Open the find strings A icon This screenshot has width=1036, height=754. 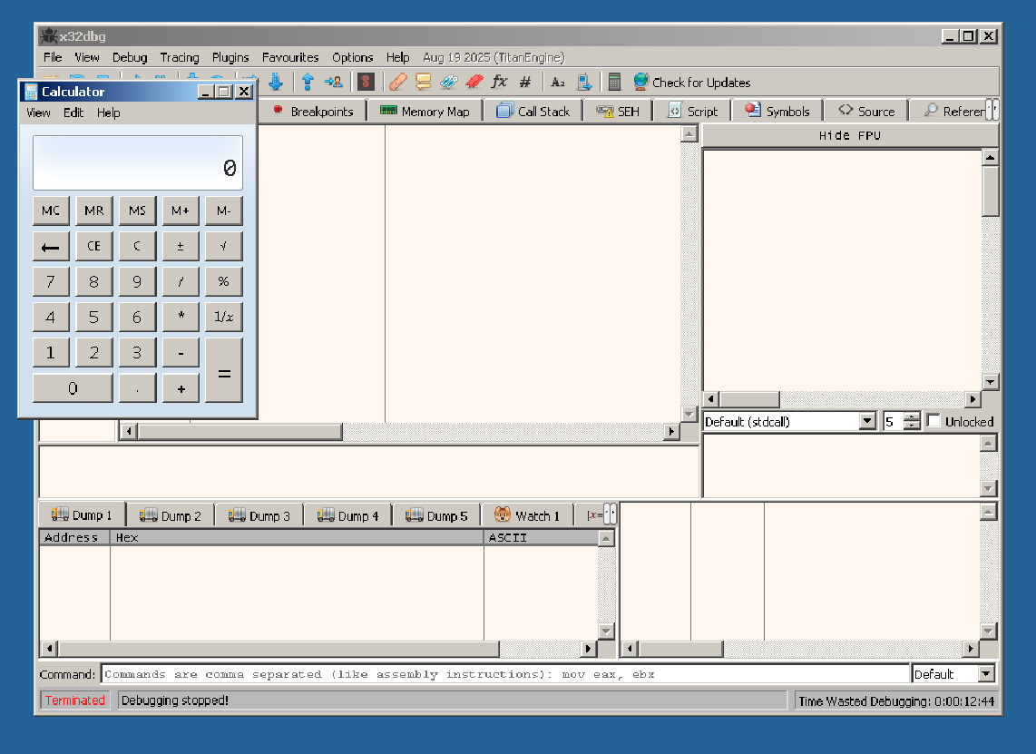558,82
